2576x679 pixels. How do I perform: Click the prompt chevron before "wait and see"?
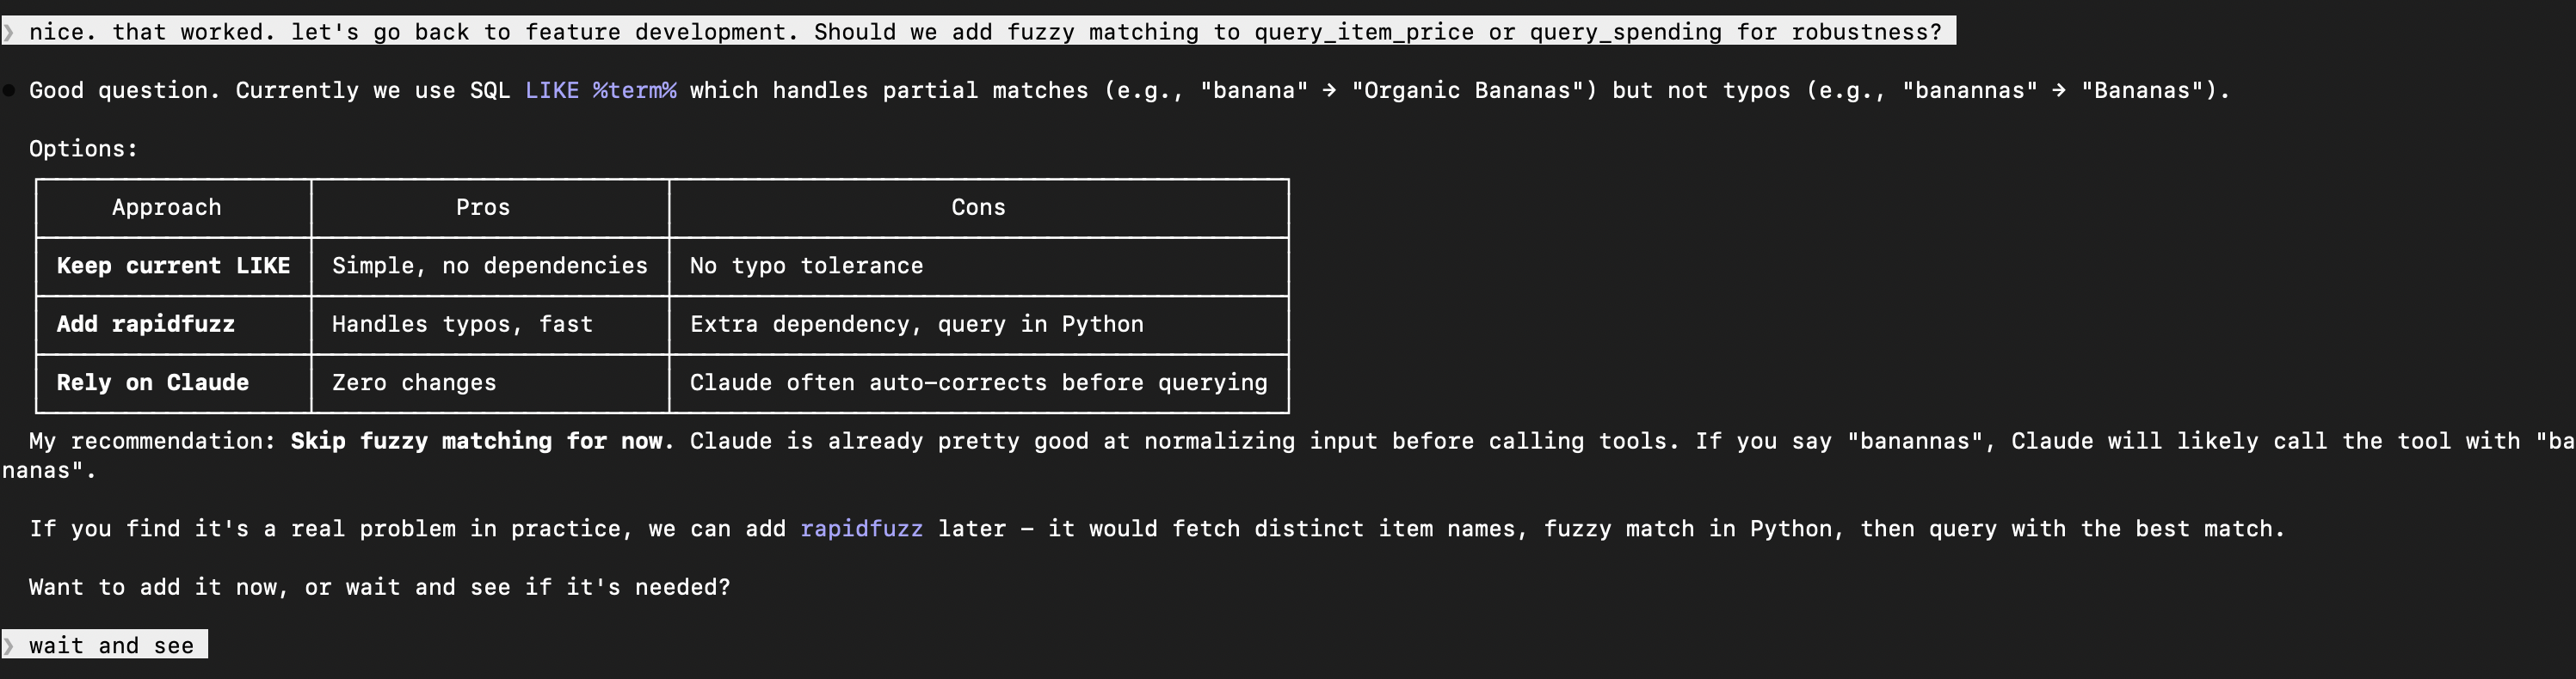[x=9, y=646]
